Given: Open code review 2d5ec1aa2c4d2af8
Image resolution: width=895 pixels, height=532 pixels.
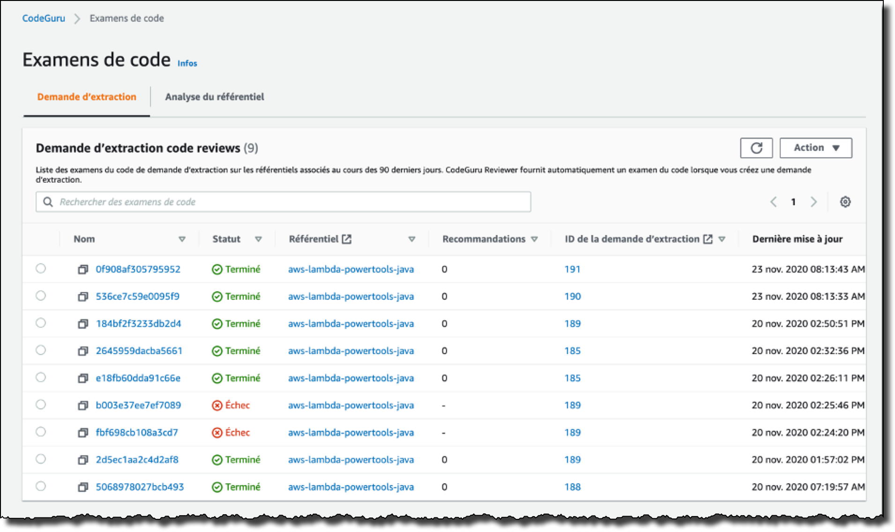Looking at the screenshot, I should (137, 459).
